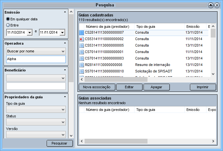
Task: Click document icon beside RI281411130000000008
Action: pyautogui.click(x=82, y=65)
